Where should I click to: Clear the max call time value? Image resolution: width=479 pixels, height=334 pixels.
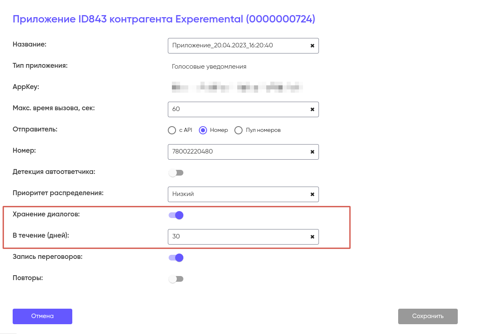312,109
